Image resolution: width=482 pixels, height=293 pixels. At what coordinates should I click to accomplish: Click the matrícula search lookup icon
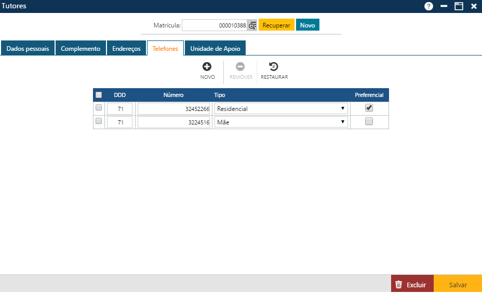coord(252,25)
